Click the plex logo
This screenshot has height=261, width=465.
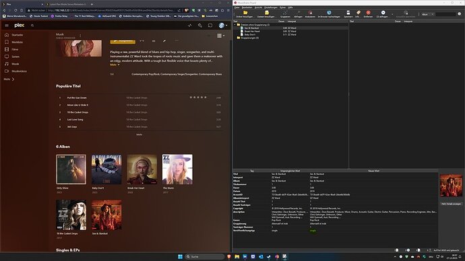[x=20, y=26]
